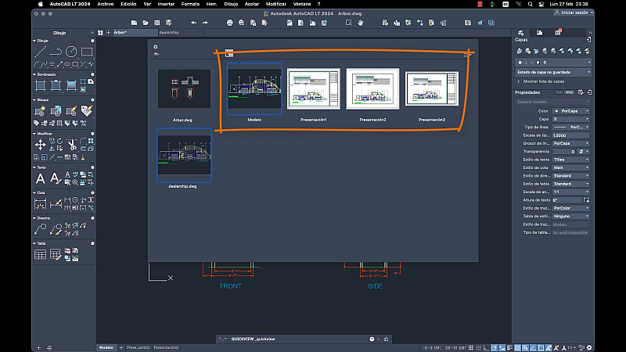Open the Archivo menu

[106, 4]
